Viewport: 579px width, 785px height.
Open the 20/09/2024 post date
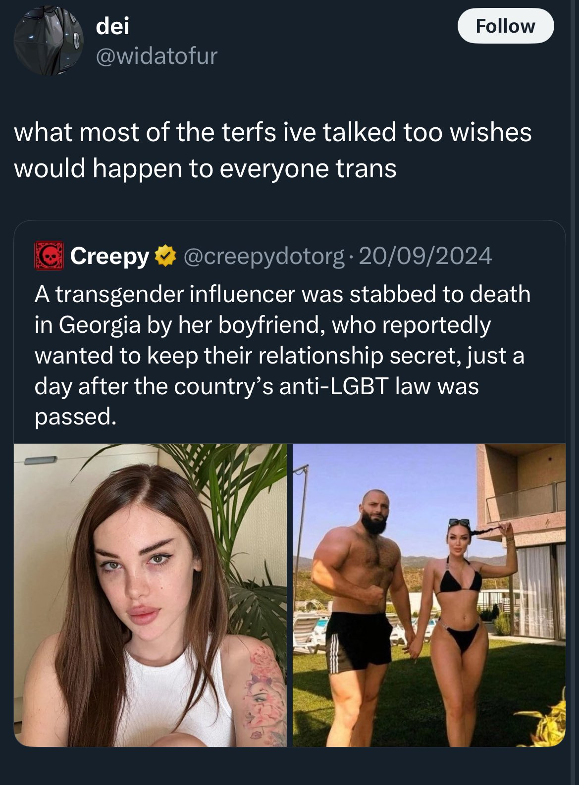[x=425, y=256]
